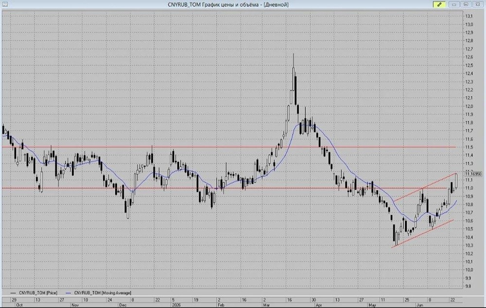Maximize the CNYRUB_TOM chart window

pos(466,4)
